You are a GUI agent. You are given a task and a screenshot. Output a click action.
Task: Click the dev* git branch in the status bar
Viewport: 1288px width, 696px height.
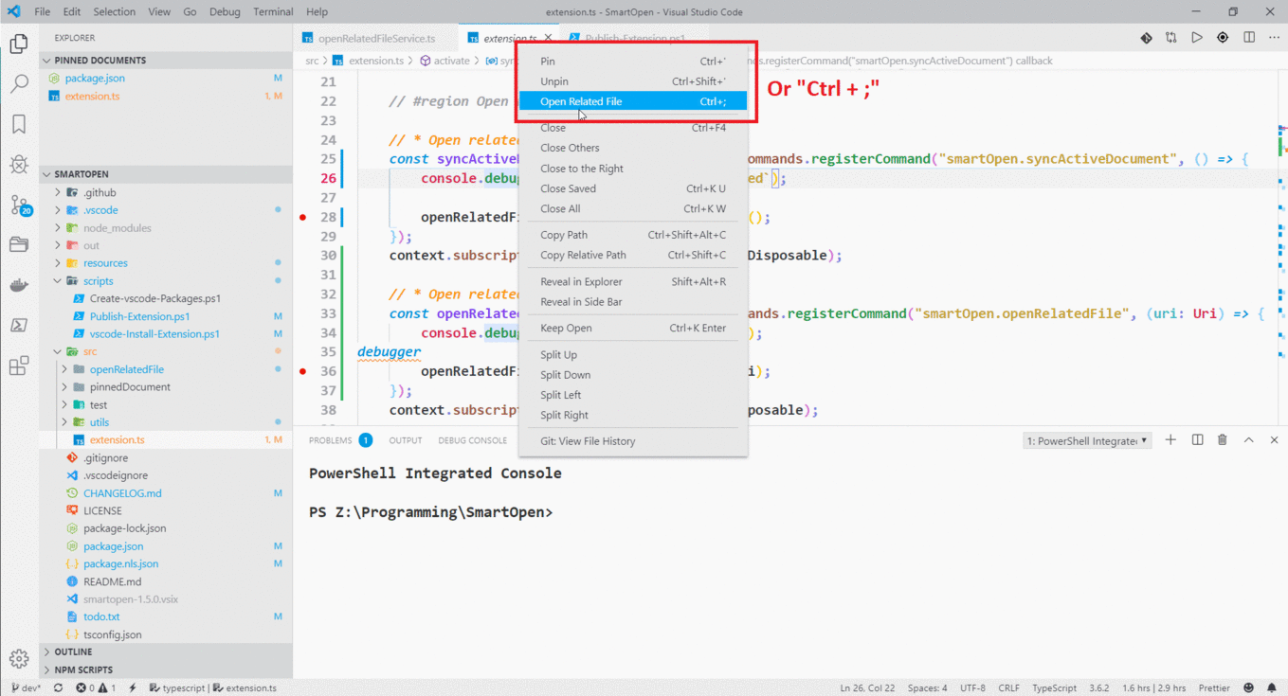pos(27,688)
